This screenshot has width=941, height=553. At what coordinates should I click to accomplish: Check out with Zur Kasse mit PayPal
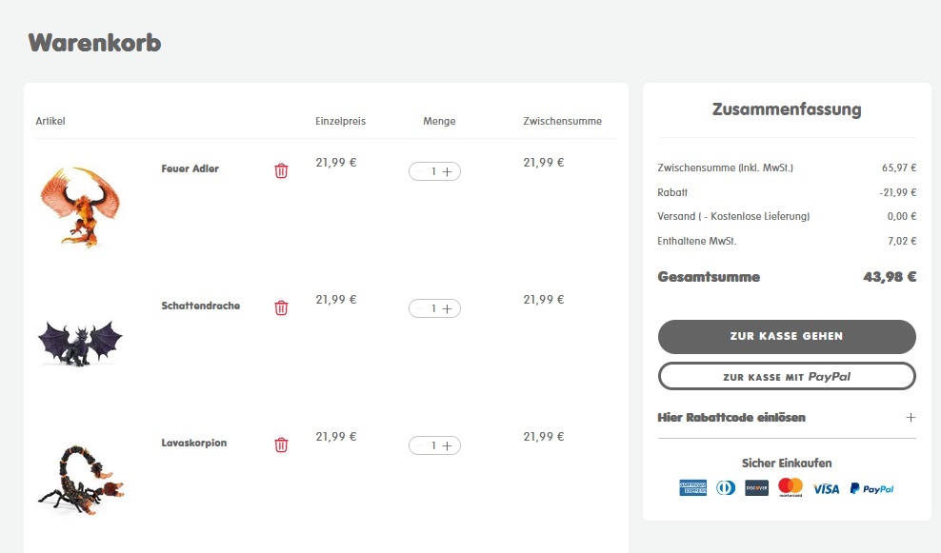pyautogui.click(x=787, y=377)
